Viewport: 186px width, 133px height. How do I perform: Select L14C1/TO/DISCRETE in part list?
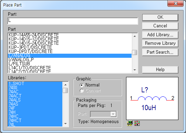coord(70,68)
